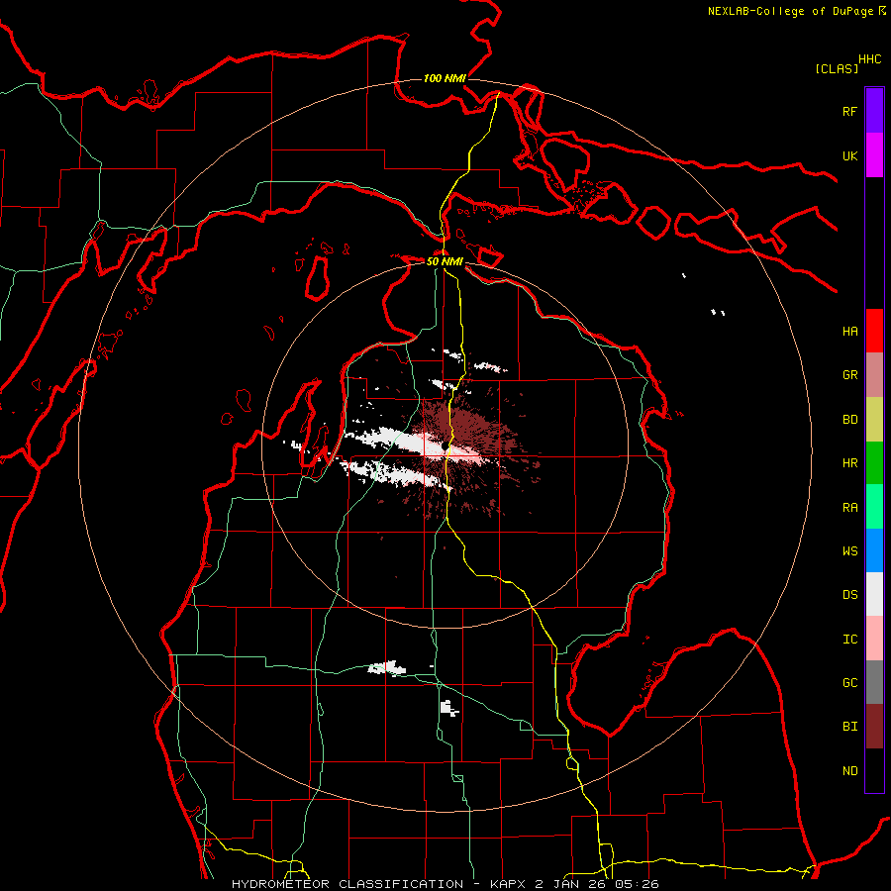
Task: Click the HR legend label
Action: pos(849,463)
